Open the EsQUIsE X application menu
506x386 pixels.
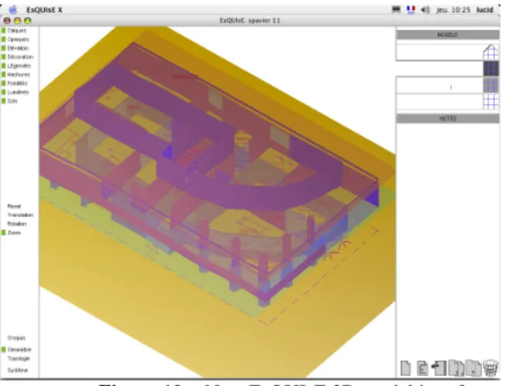click(44, 10)
